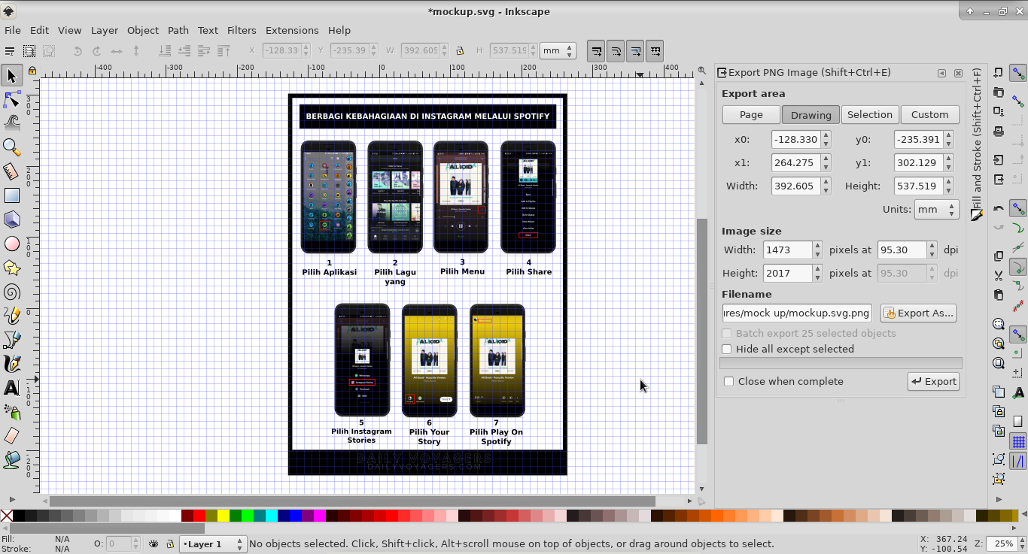The width and height of the screenshot is (1028, 554).
Task: Select the Rectangle tool
Action: click(x=11, y=195)
